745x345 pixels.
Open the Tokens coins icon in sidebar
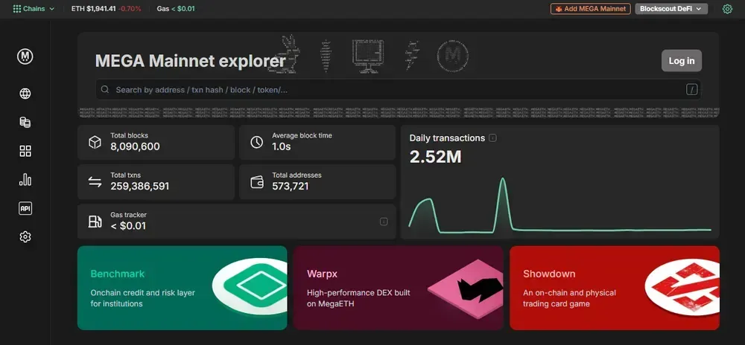[x=25, y=122]
